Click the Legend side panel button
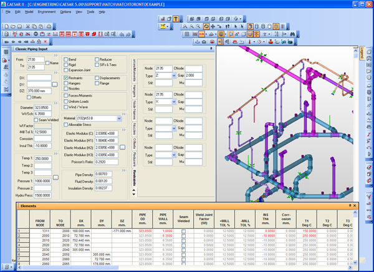 point(362,53)
